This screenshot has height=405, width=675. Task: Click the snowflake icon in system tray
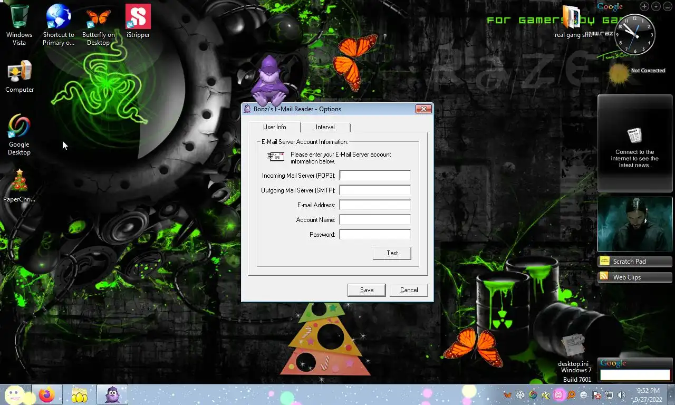pyautogui.click(x=520, y=395)
